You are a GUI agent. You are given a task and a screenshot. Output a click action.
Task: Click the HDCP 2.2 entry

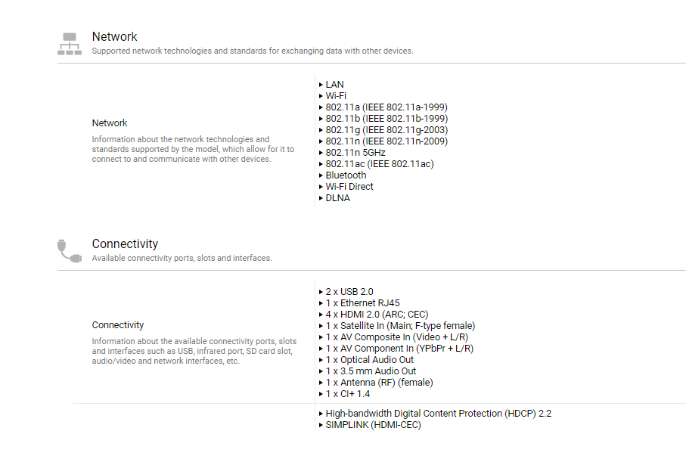pyautogui.click(x=439, y=414)
